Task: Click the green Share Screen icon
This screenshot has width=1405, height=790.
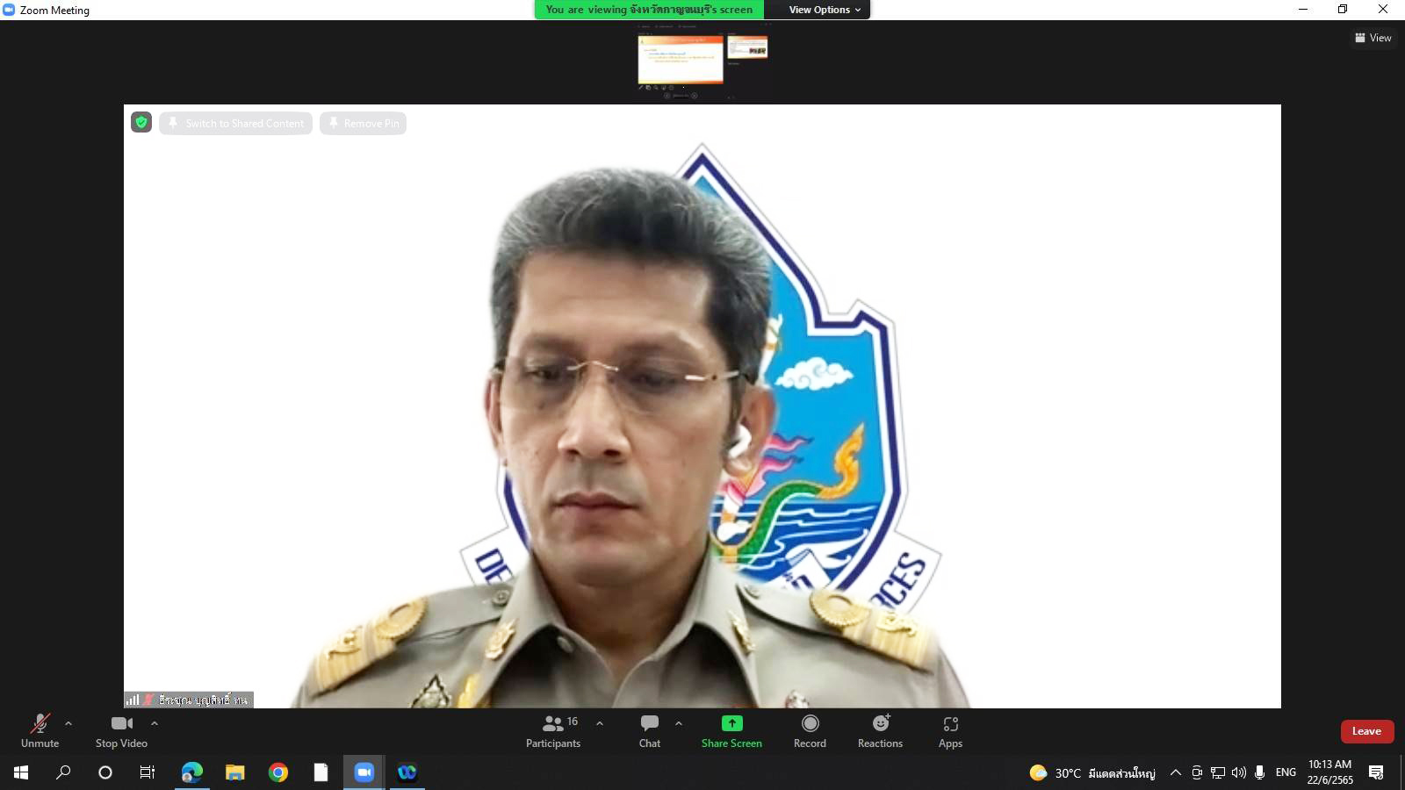Action: (x=731, y=723)
